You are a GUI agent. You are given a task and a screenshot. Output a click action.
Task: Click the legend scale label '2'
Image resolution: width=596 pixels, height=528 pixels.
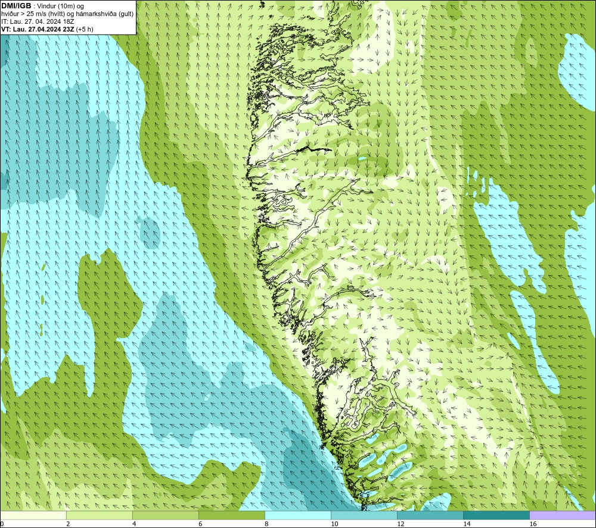(x=68, y=524)
